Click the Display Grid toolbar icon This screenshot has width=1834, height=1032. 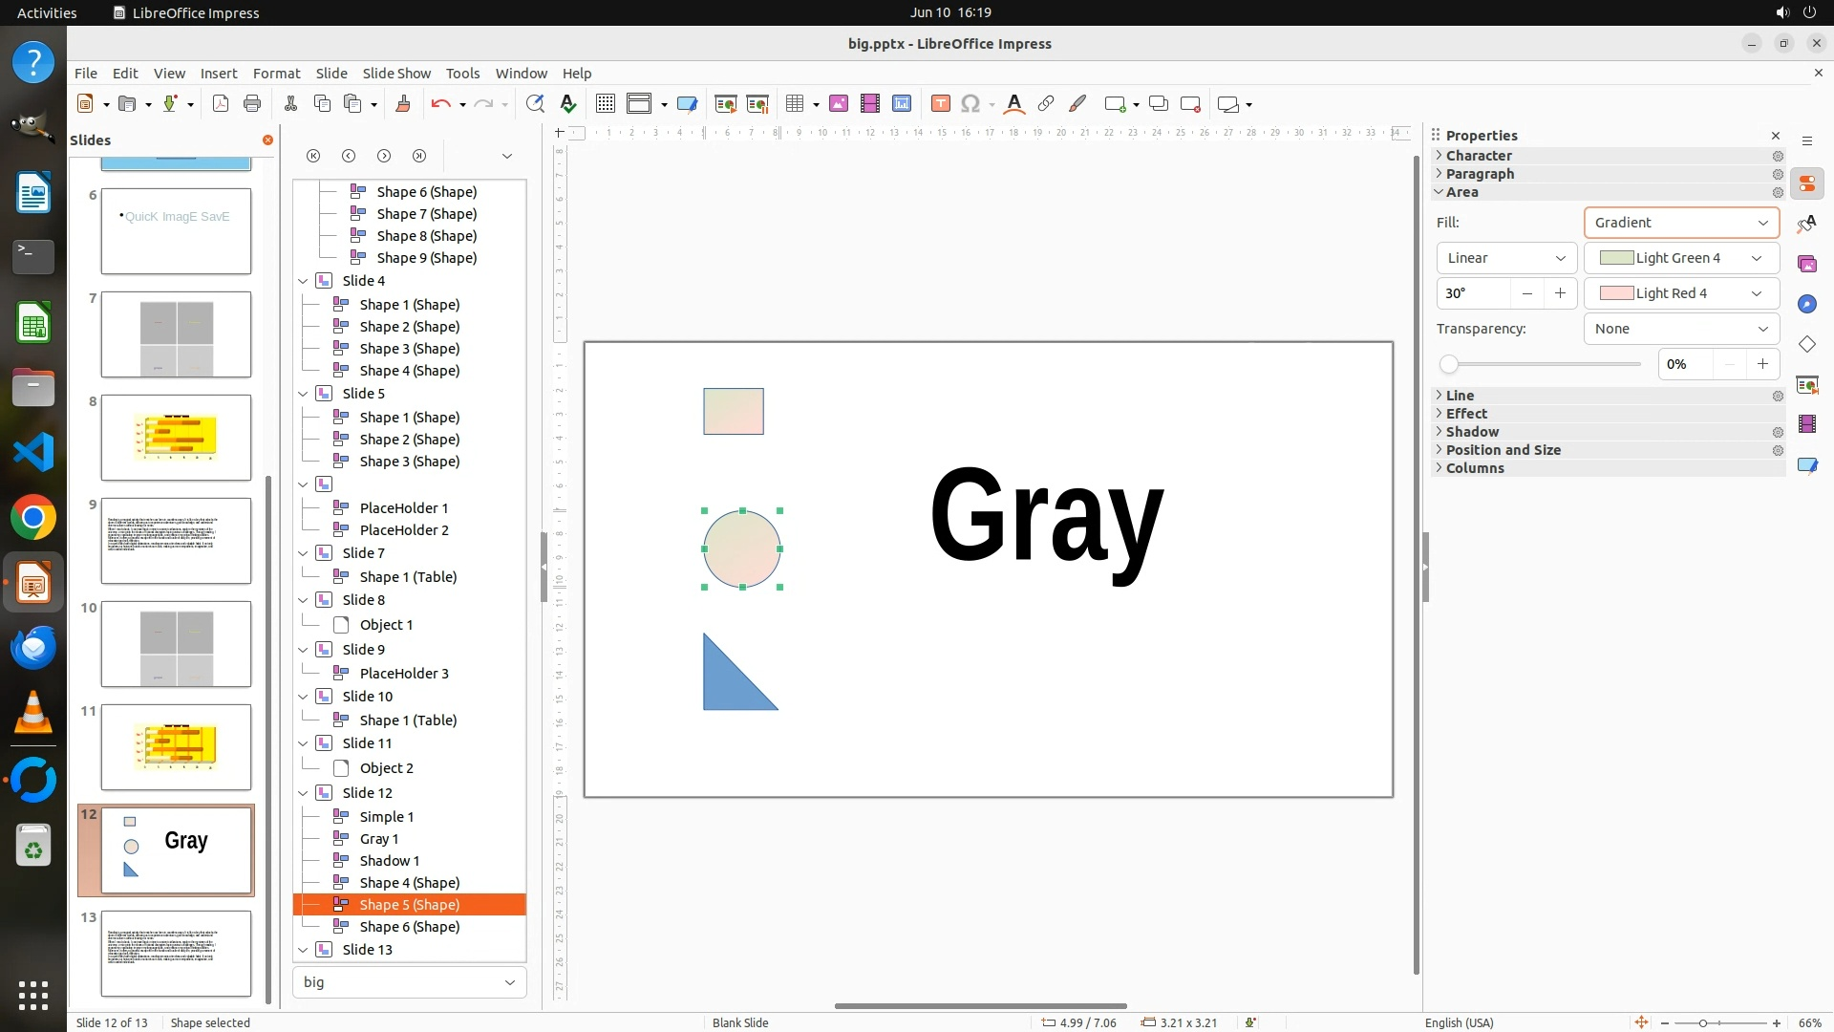coord(605,104)
